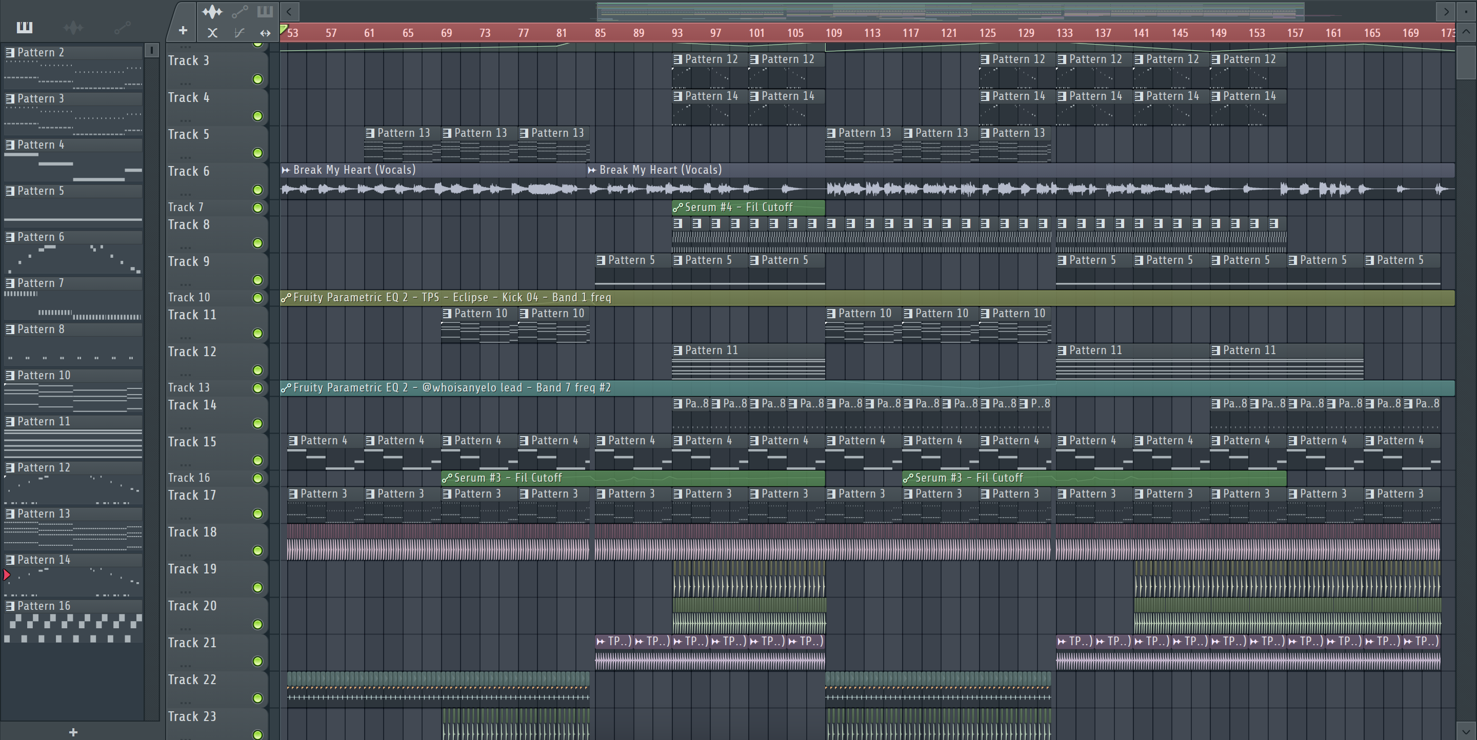Mute Track 16 with its green LED
This screenshot has height=740, width=1477.
click(x=257, y=478)
